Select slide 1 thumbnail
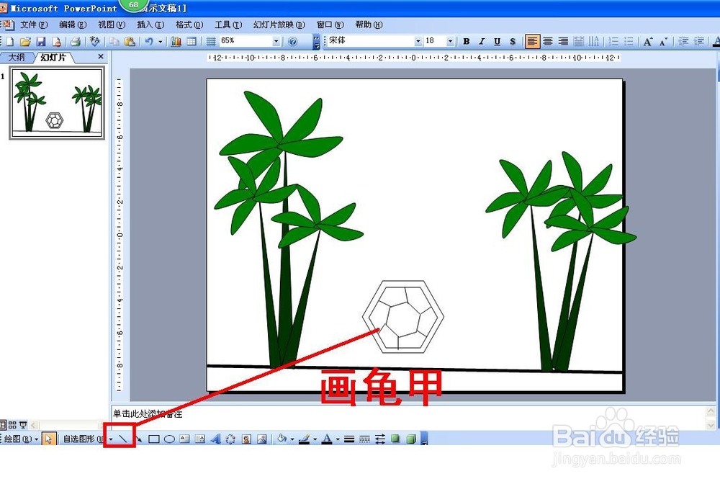Viewport: 720px width, 484px height. [x=58, y=102]
